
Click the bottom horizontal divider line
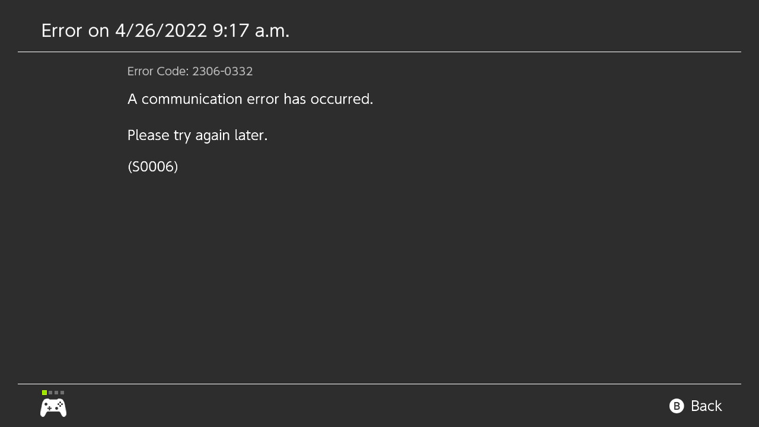(379, 384)
